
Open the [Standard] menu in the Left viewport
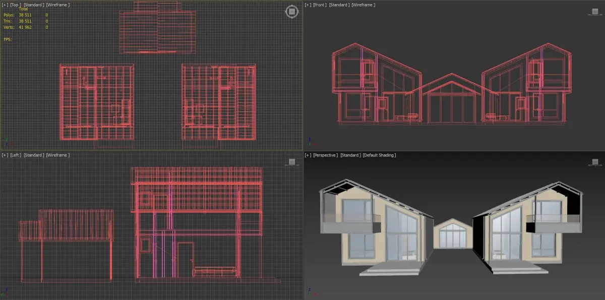pos(34,155)
